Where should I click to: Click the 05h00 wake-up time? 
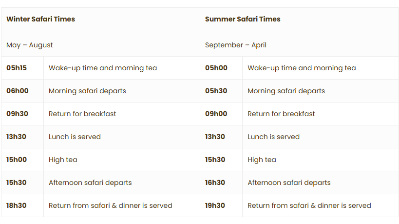(x=216, y=68)
